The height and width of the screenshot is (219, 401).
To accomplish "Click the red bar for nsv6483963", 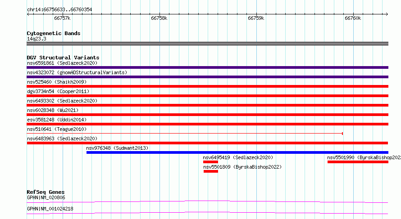I will (x=207, y=143).
